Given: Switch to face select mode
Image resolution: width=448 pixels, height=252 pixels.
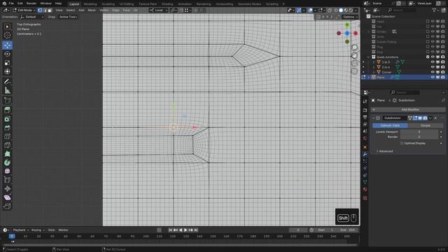Looking at the screenshot, I should 50,10.
